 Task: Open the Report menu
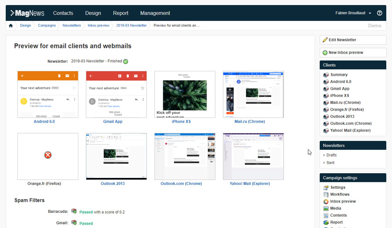121,13
